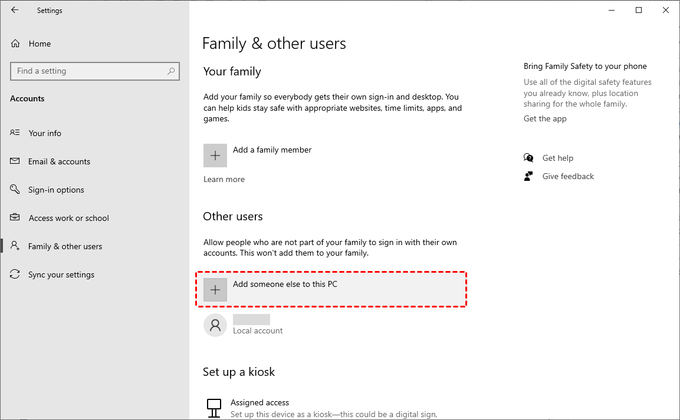This screenshot has width=680, height=420.
Task: Click Add someone else to this PC
Action: [x=285, y=284]
